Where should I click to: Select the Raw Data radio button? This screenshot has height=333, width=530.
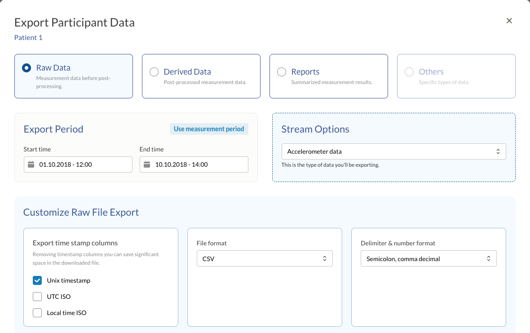click(x=26, y=68)
